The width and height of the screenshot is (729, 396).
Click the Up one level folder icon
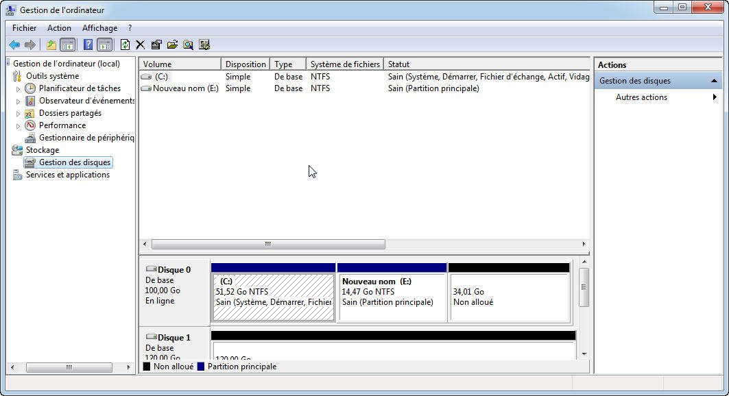click(51, 45)
